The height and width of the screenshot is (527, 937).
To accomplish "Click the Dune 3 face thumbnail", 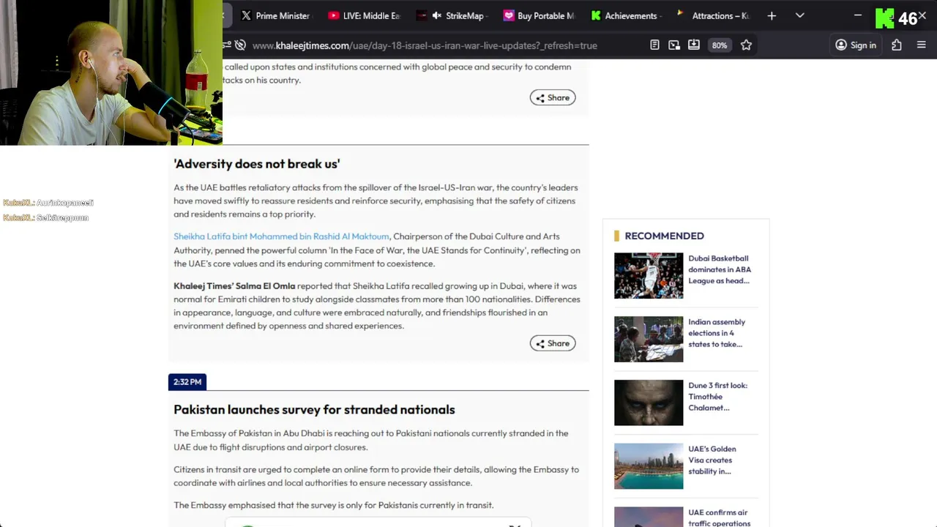I will [649, 403].
